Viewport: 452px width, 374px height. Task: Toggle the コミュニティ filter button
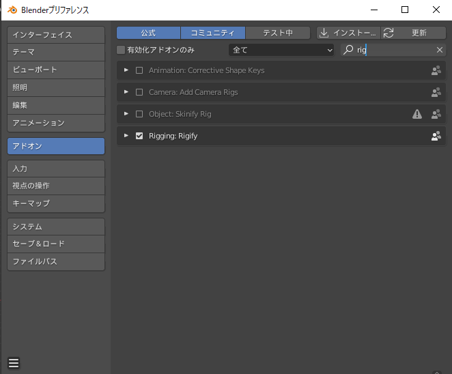[x=213, y=33]
